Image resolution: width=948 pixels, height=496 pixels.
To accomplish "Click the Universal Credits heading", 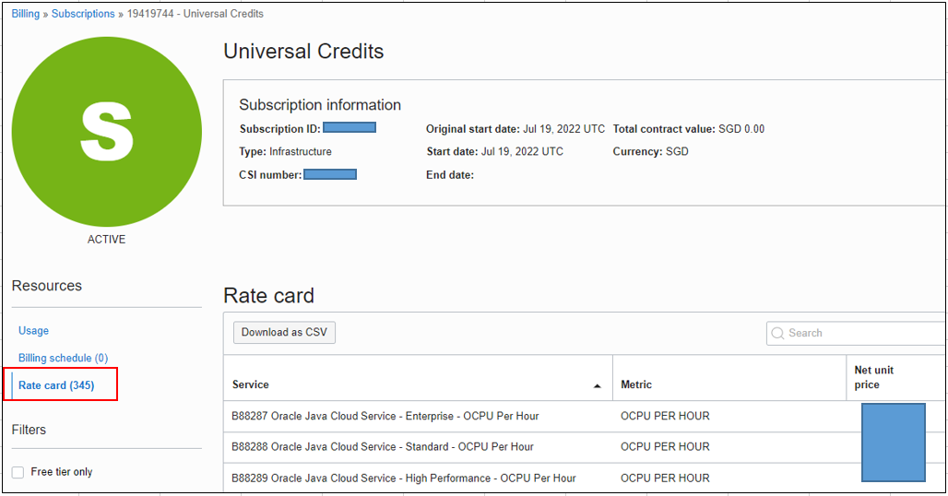I will (303, 52).
